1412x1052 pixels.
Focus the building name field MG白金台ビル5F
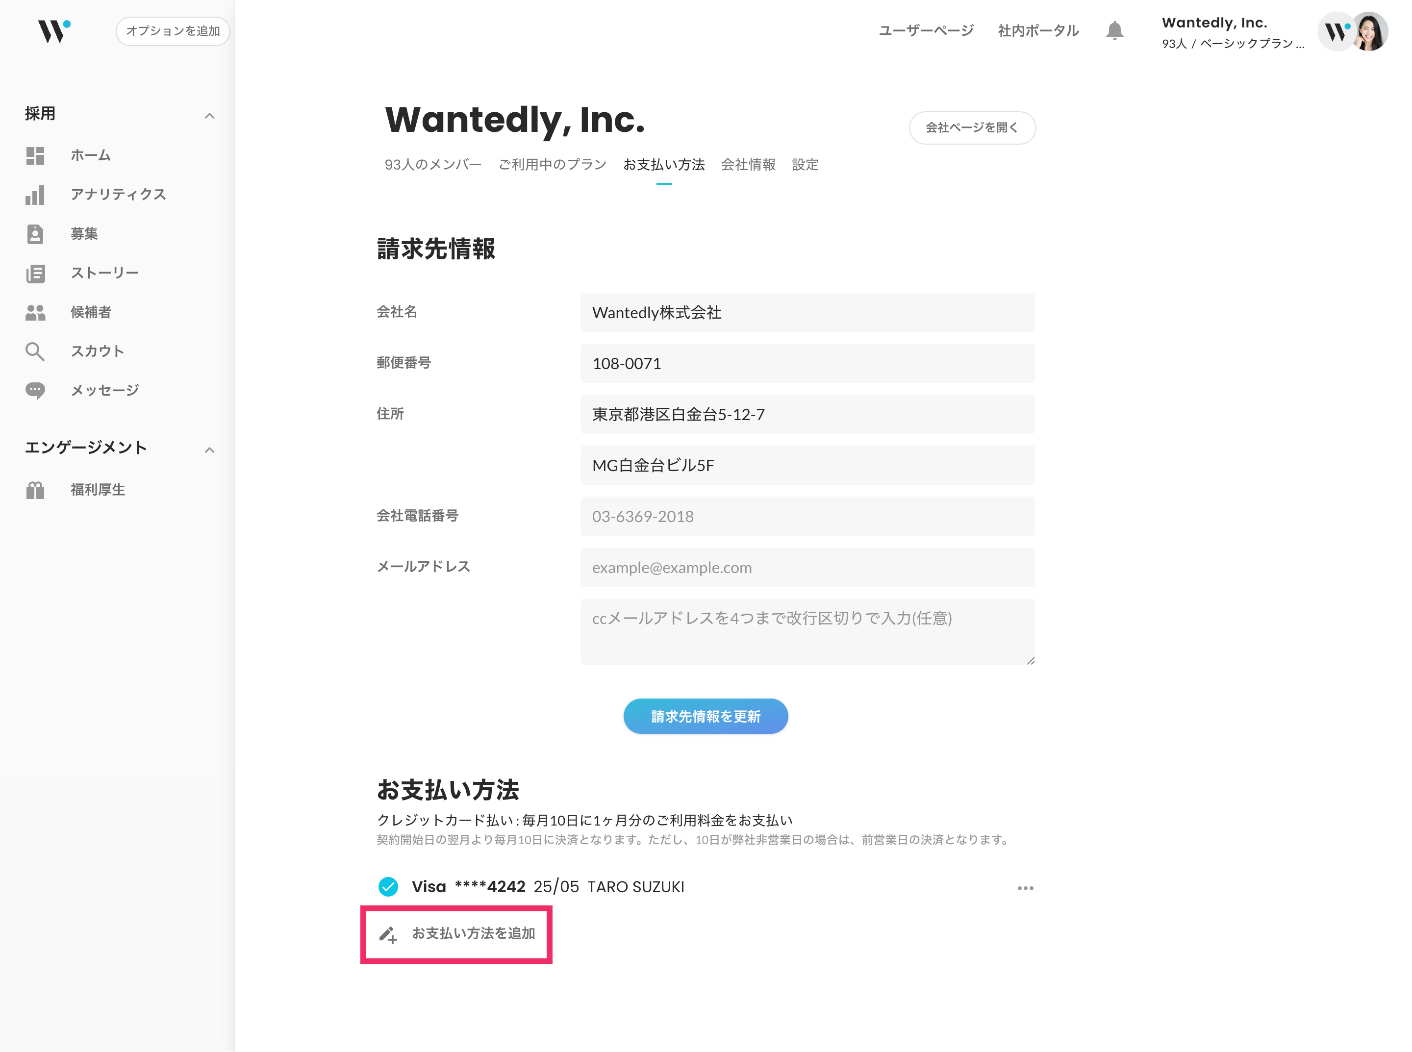click(807, 465)
